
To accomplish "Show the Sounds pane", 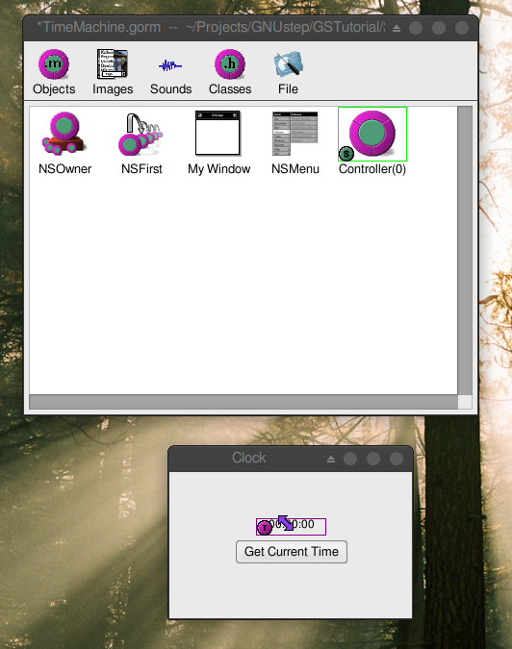I will click(x=170, y=72).
